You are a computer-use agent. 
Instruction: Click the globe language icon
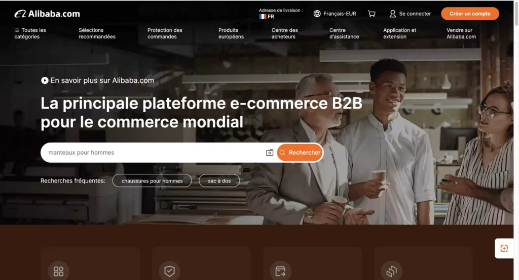pos(317,14)
